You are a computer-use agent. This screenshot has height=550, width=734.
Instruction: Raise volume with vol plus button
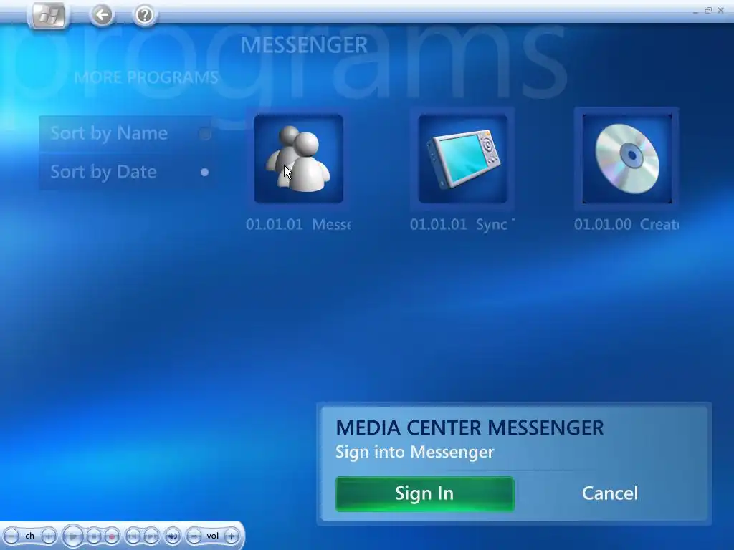click(x=232, y=536)
